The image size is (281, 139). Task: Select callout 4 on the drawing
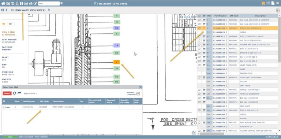pos(116,16)
